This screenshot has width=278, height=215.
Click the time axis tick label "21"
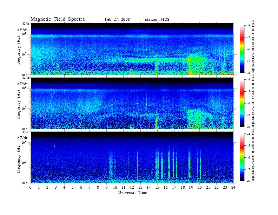point(208,188)
